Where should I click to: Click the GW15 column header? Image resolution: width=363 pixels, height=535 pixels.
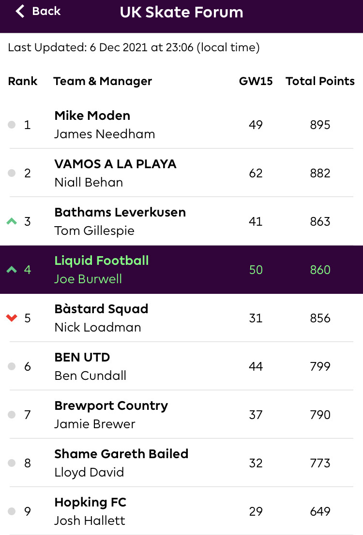click(256, 81)
